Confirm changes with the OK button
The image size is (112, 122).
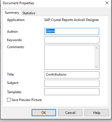(44, 112)
